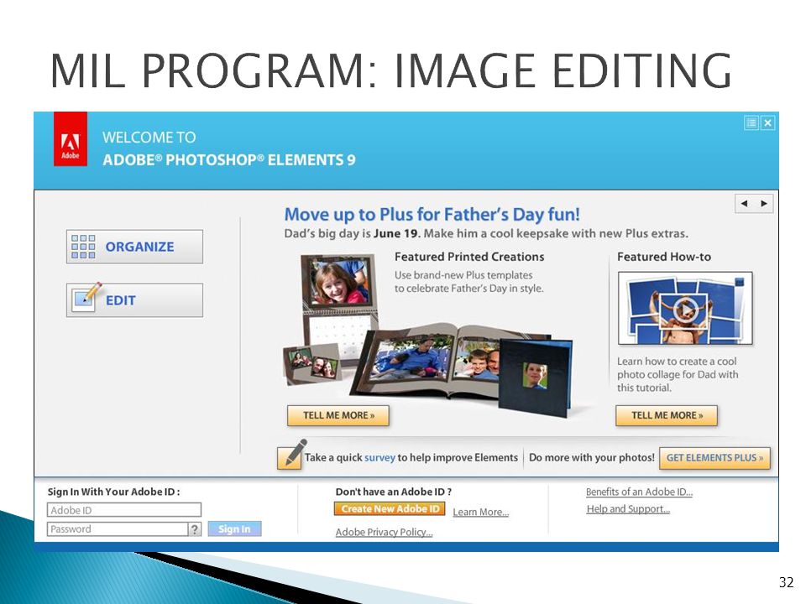Show previous featured promotion arrow
The width and height of the screenshot is (806, 604).
[745, 204]
